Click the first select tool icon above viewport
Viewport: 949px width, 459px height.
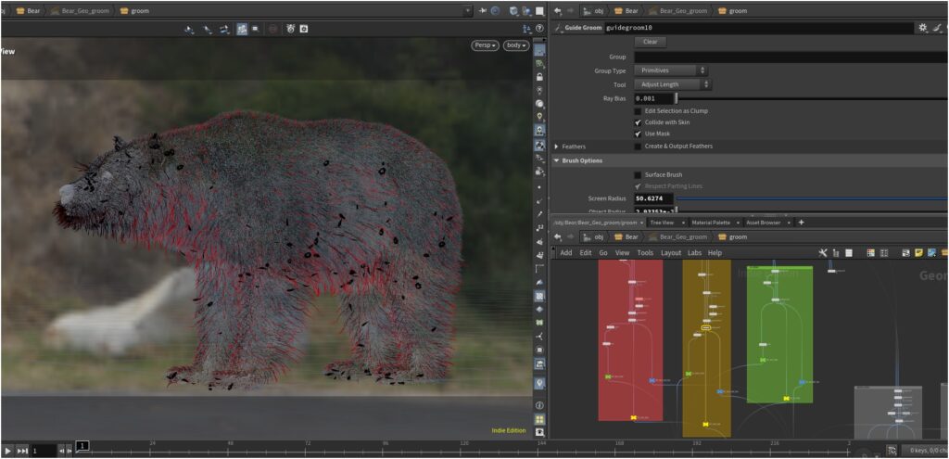tap(189, 29)
